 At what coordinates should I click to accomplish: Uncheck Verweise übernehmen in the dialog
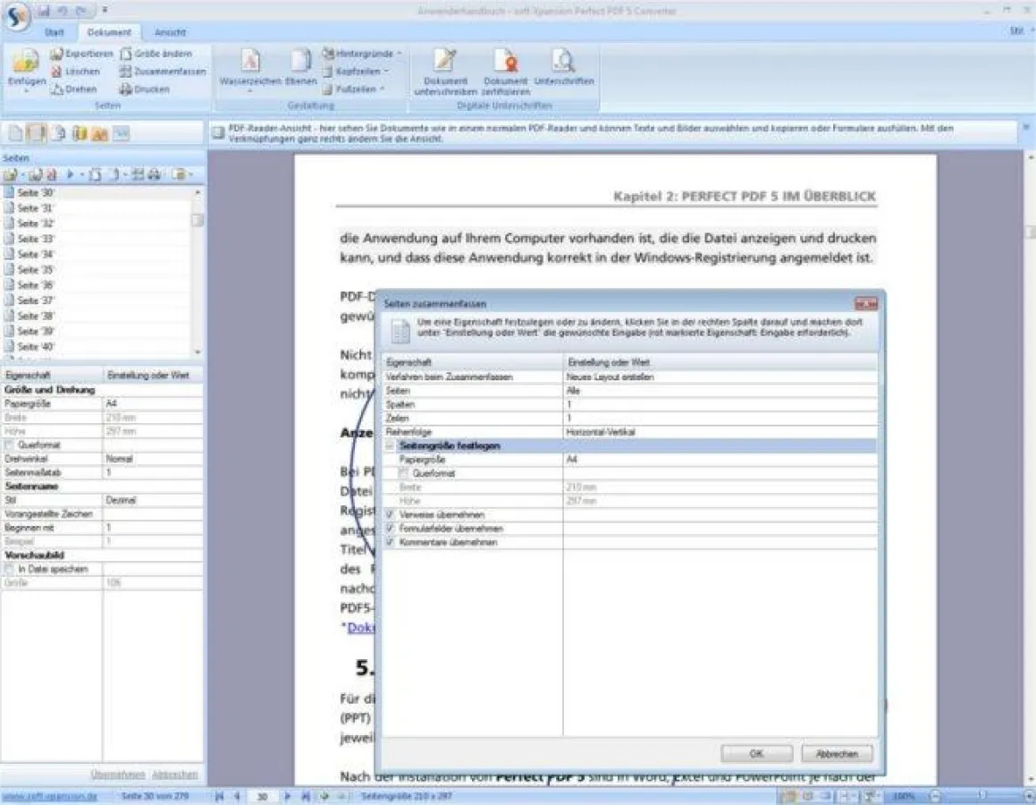pos(391,515)
